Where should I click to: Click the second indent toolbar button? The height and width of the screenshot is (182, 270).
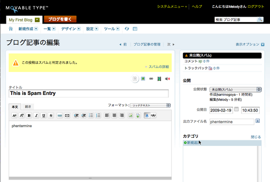83,115
